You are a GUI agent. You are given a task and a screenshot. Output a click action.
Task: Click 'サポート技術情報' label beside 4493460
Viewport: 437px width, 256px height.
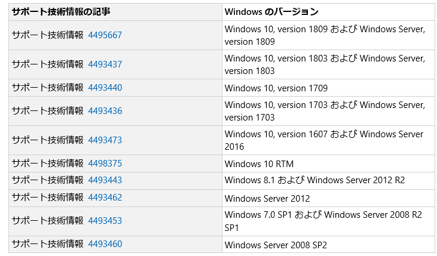coord(48,244)
